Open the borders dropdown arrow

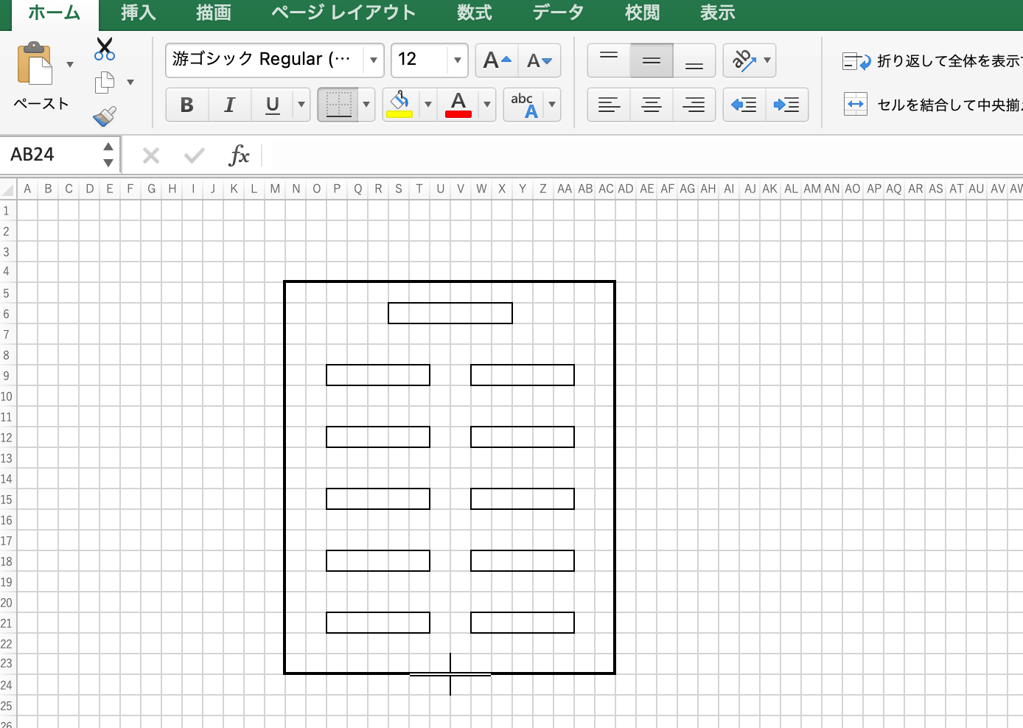366,105
